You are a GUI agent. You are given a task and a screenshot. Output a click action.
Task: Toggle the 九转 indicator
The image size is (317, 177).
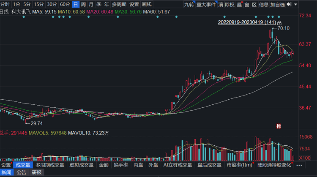[x=189, y=4]
